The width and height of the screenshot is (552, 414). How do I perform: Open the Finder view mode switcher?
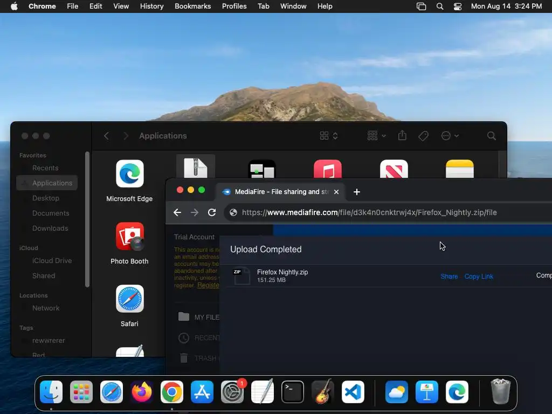pyautogui.click(x=329, y=136)
